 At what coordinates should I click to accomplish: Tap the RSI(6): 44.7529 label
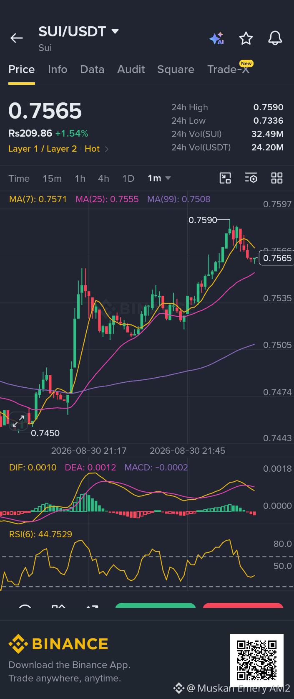(40, 534)
